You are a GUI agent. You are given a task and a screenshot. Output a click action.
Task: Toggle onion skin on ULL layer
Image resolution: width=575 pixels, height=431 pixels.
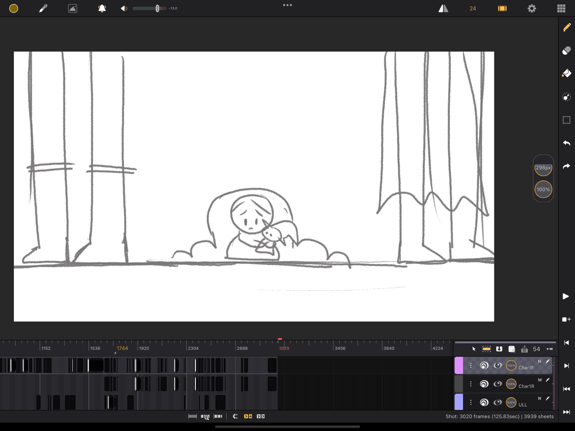point(484,402)
